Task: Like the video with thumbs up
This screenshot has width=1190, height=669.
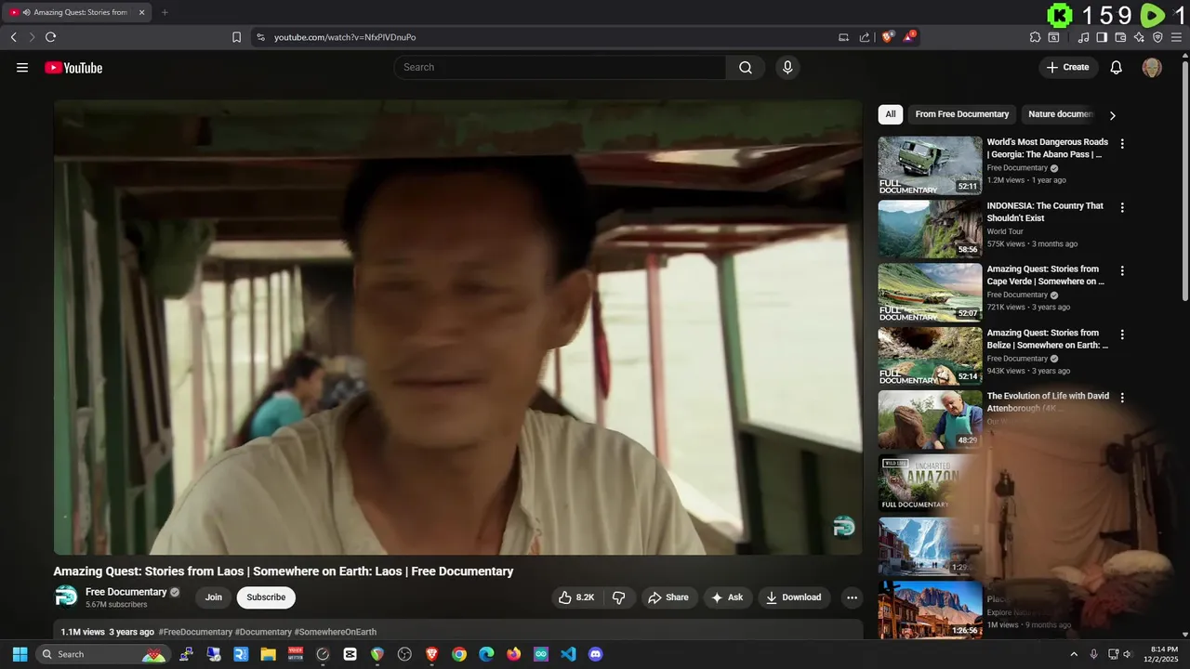Action: (x=576, y=597)
